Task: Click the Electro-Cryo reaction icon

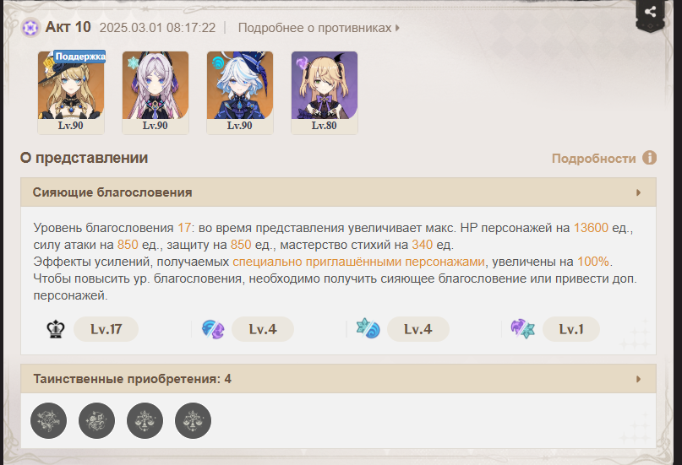Action: click(523, 329)
